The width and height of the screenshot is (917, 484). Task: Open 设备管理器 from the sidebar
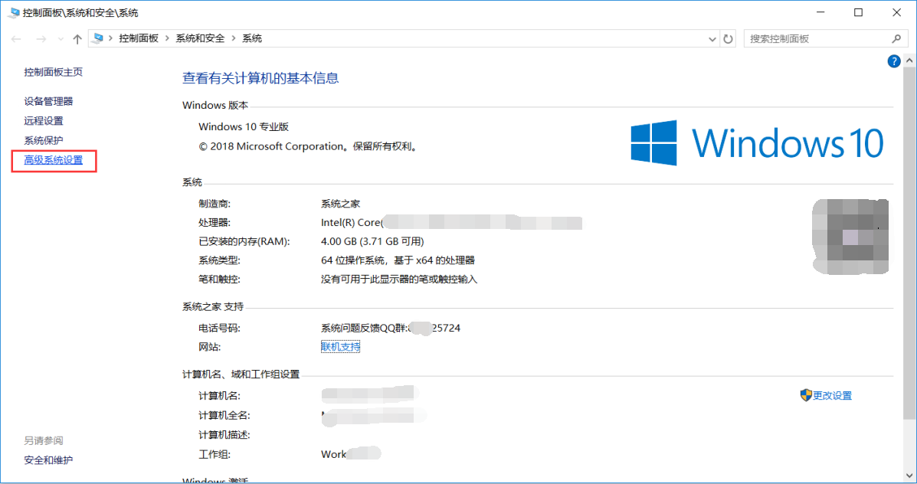pos(48,101)
